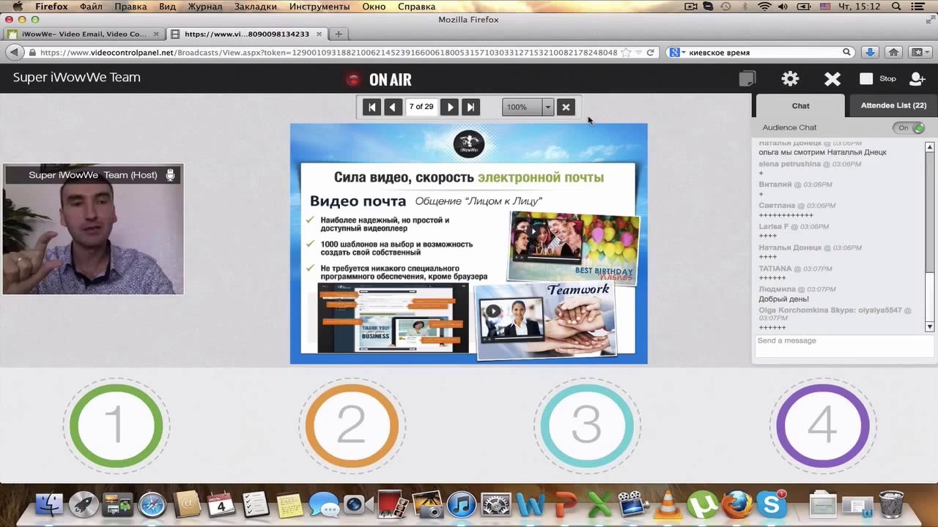Image resolution: width=938 pixels, height=527 pixels.
Task: Select the orange circle number 2
Action: coord(352,426)
